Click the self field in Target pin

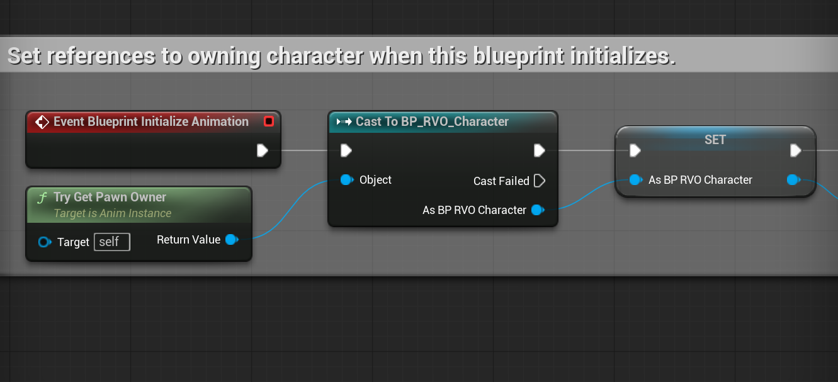(x=112, y=242)
